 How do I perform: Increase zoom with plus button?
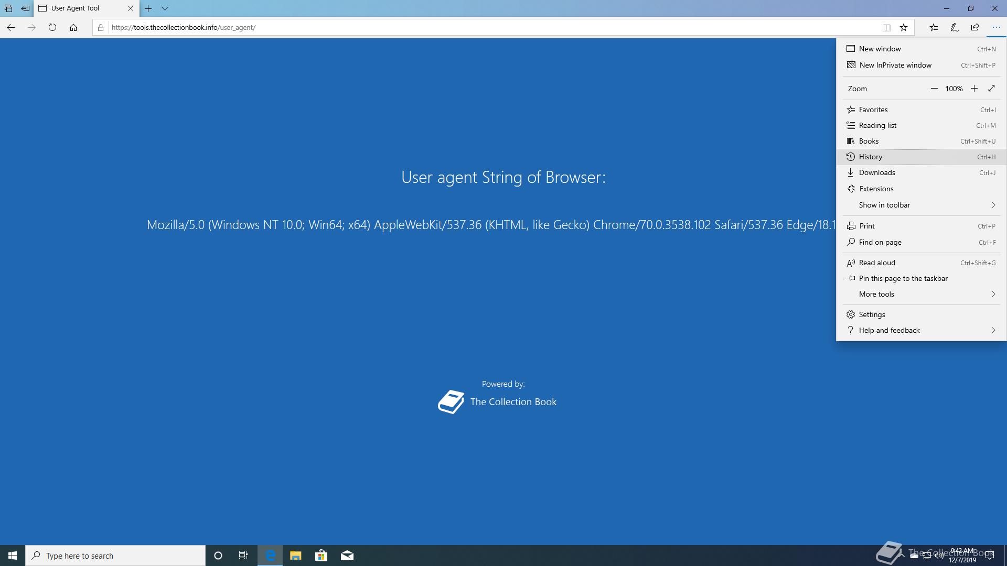pos(974,89)
